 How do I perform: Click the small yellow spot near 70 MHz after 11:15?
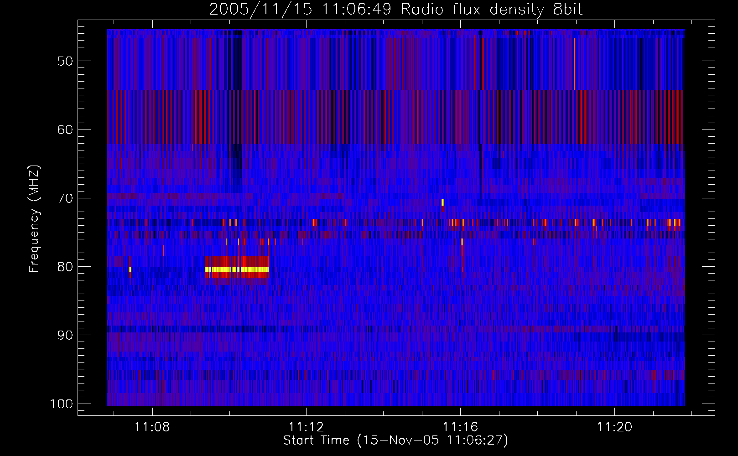pyautogui.click(x=442, y=202)
